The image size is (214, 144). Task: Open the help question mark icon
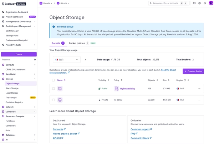199,3
